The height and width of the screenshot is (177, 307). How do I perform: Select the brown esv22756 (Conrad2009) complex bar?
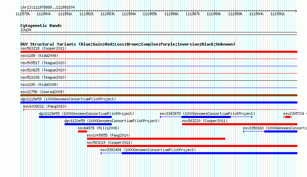(x=159, y=95)
